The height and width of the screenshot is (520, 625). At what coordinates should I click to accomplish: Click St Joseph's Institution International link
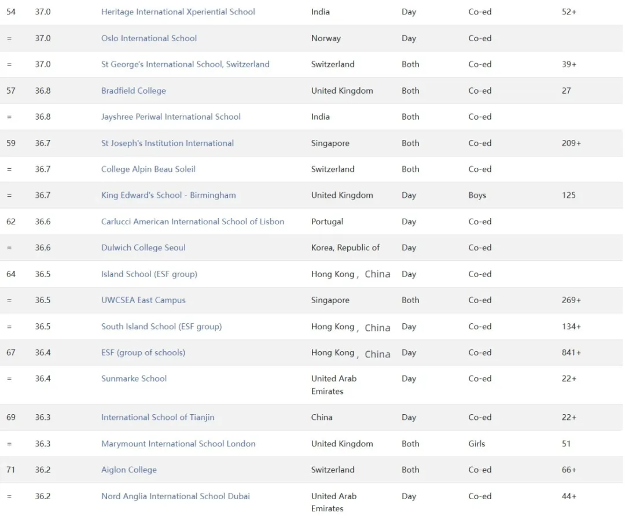click(167, 143)
